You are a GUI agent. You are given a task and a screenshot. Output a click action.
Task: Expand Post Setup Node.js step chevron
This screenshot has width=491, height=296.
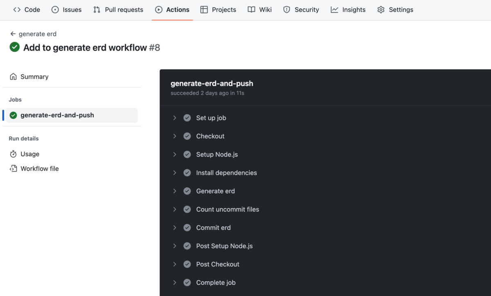(x=175, y=246)
